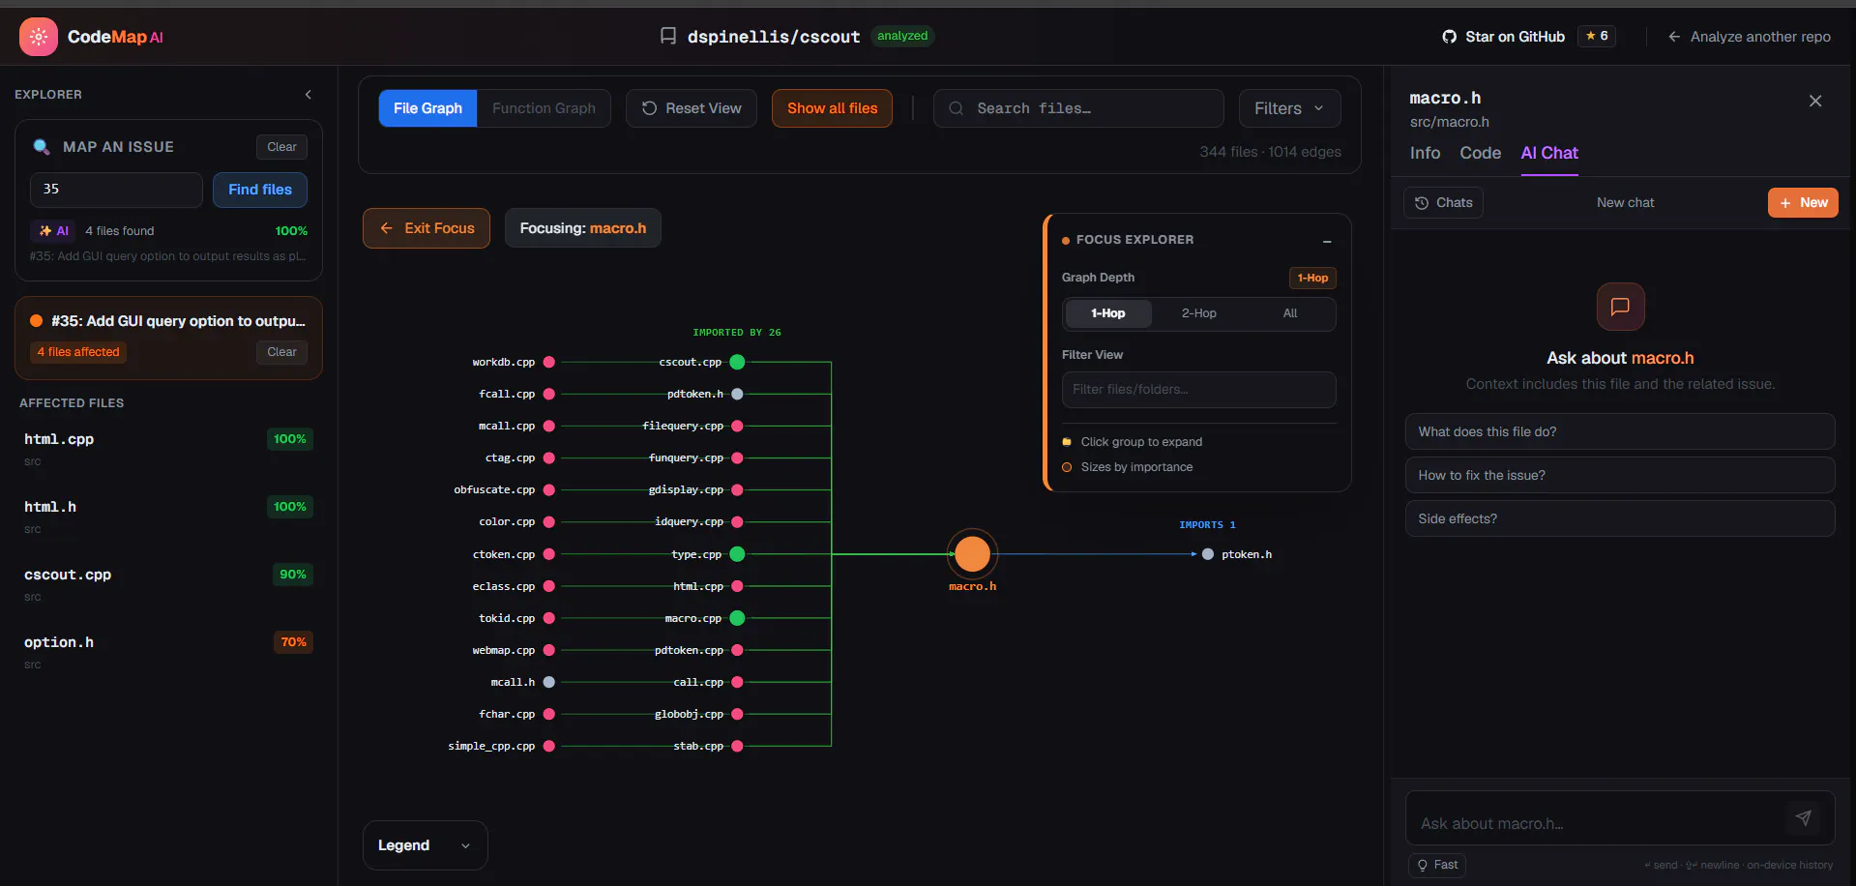Click the type.cpp green node
Screen dimensions: 1856x886
point(737,554)
